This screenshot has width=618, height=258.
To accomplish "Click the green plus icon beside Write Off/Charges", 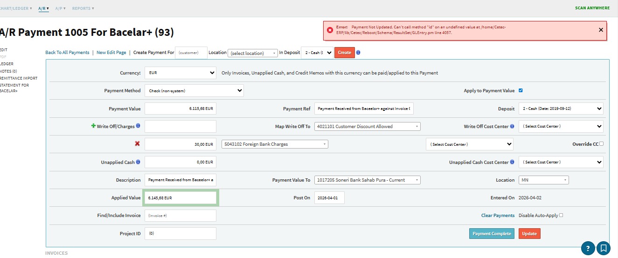I will coord(93,126).
